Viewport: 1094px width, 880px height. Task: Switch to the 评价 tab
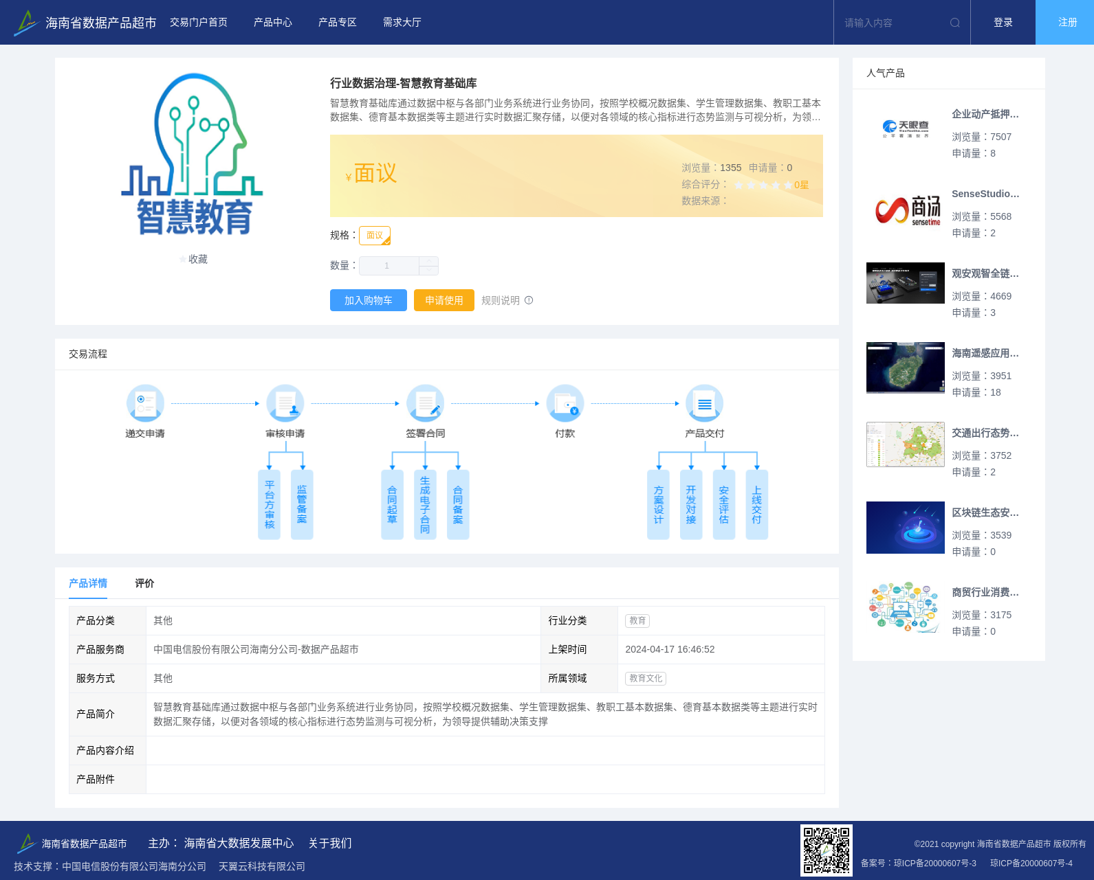point(144,583)
